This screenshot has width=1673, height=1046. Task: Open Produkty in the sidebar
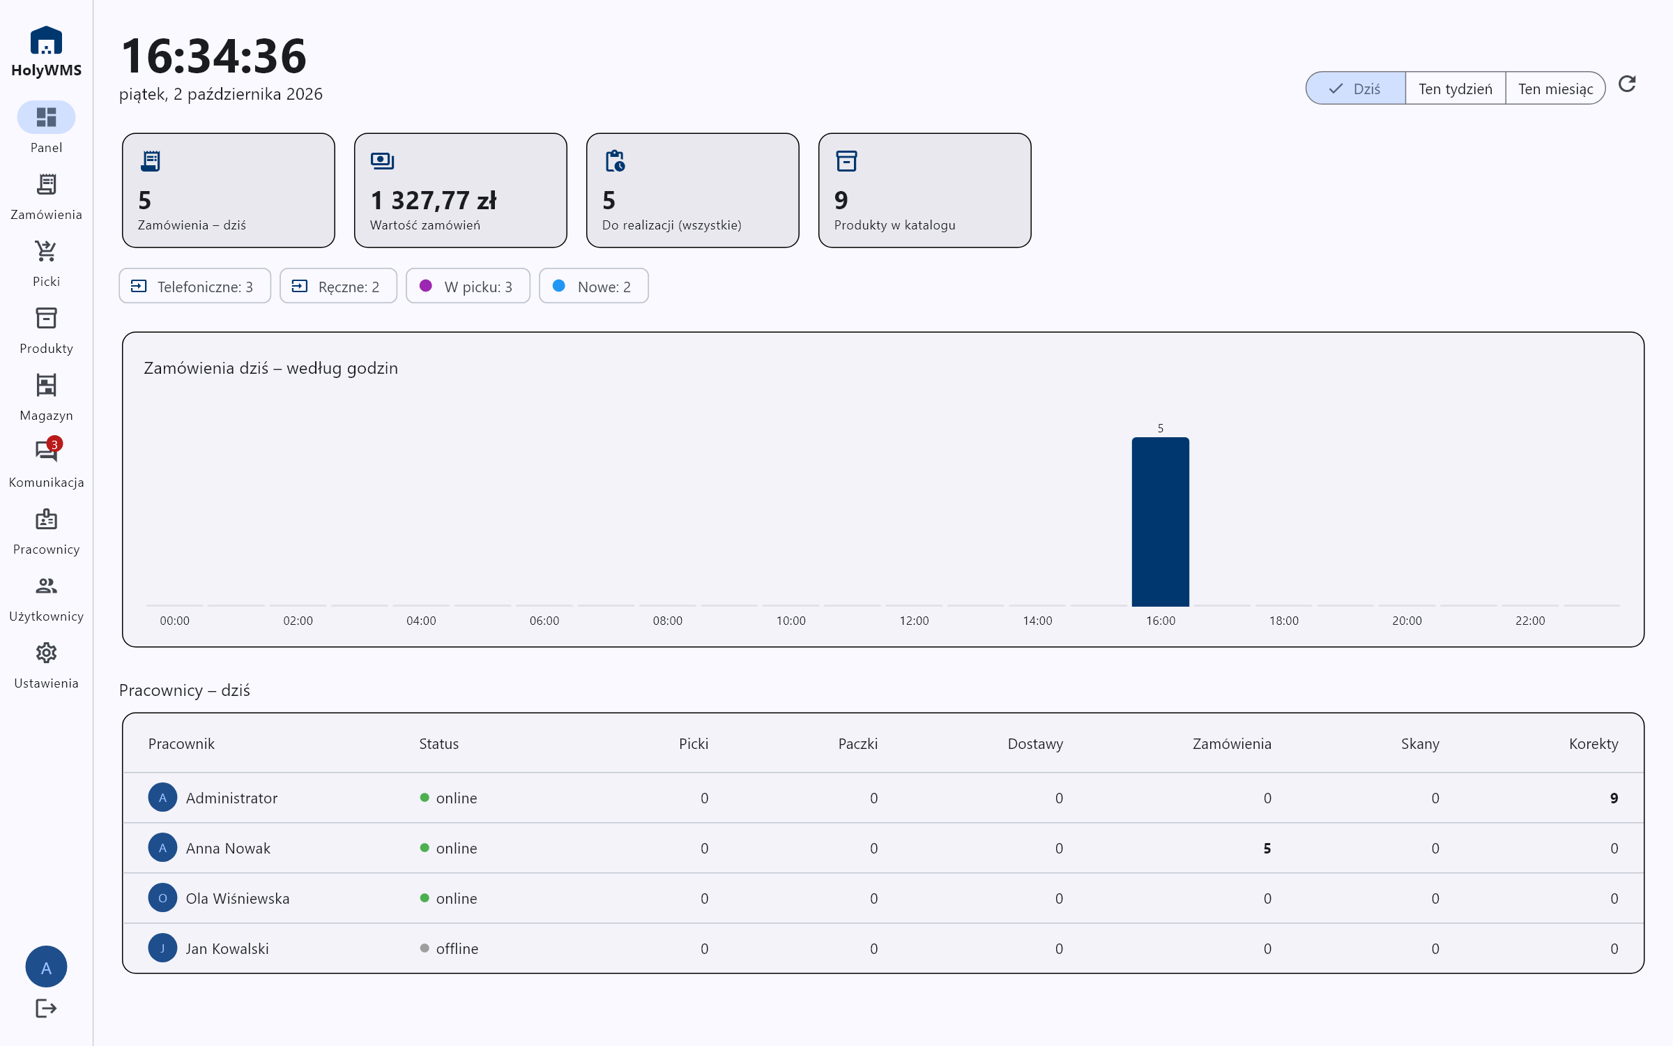click(46, 331)
